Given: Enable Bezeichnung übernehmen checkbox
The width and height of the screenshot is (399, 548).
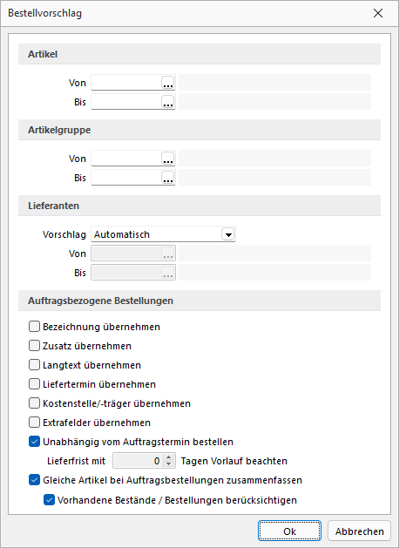Looking at the screenshot, I should click(x=34, y=327).
